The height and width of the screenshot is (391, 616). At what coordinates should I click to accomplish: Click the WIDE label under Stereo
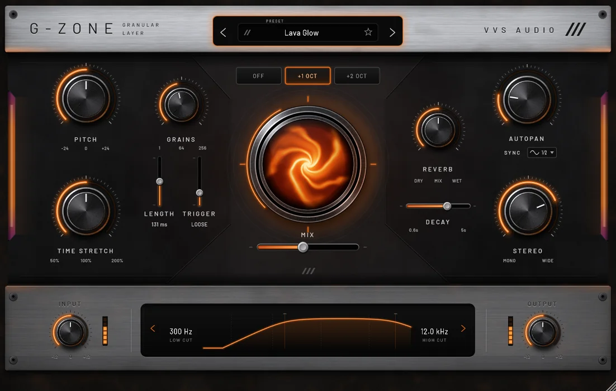[548, 261]
